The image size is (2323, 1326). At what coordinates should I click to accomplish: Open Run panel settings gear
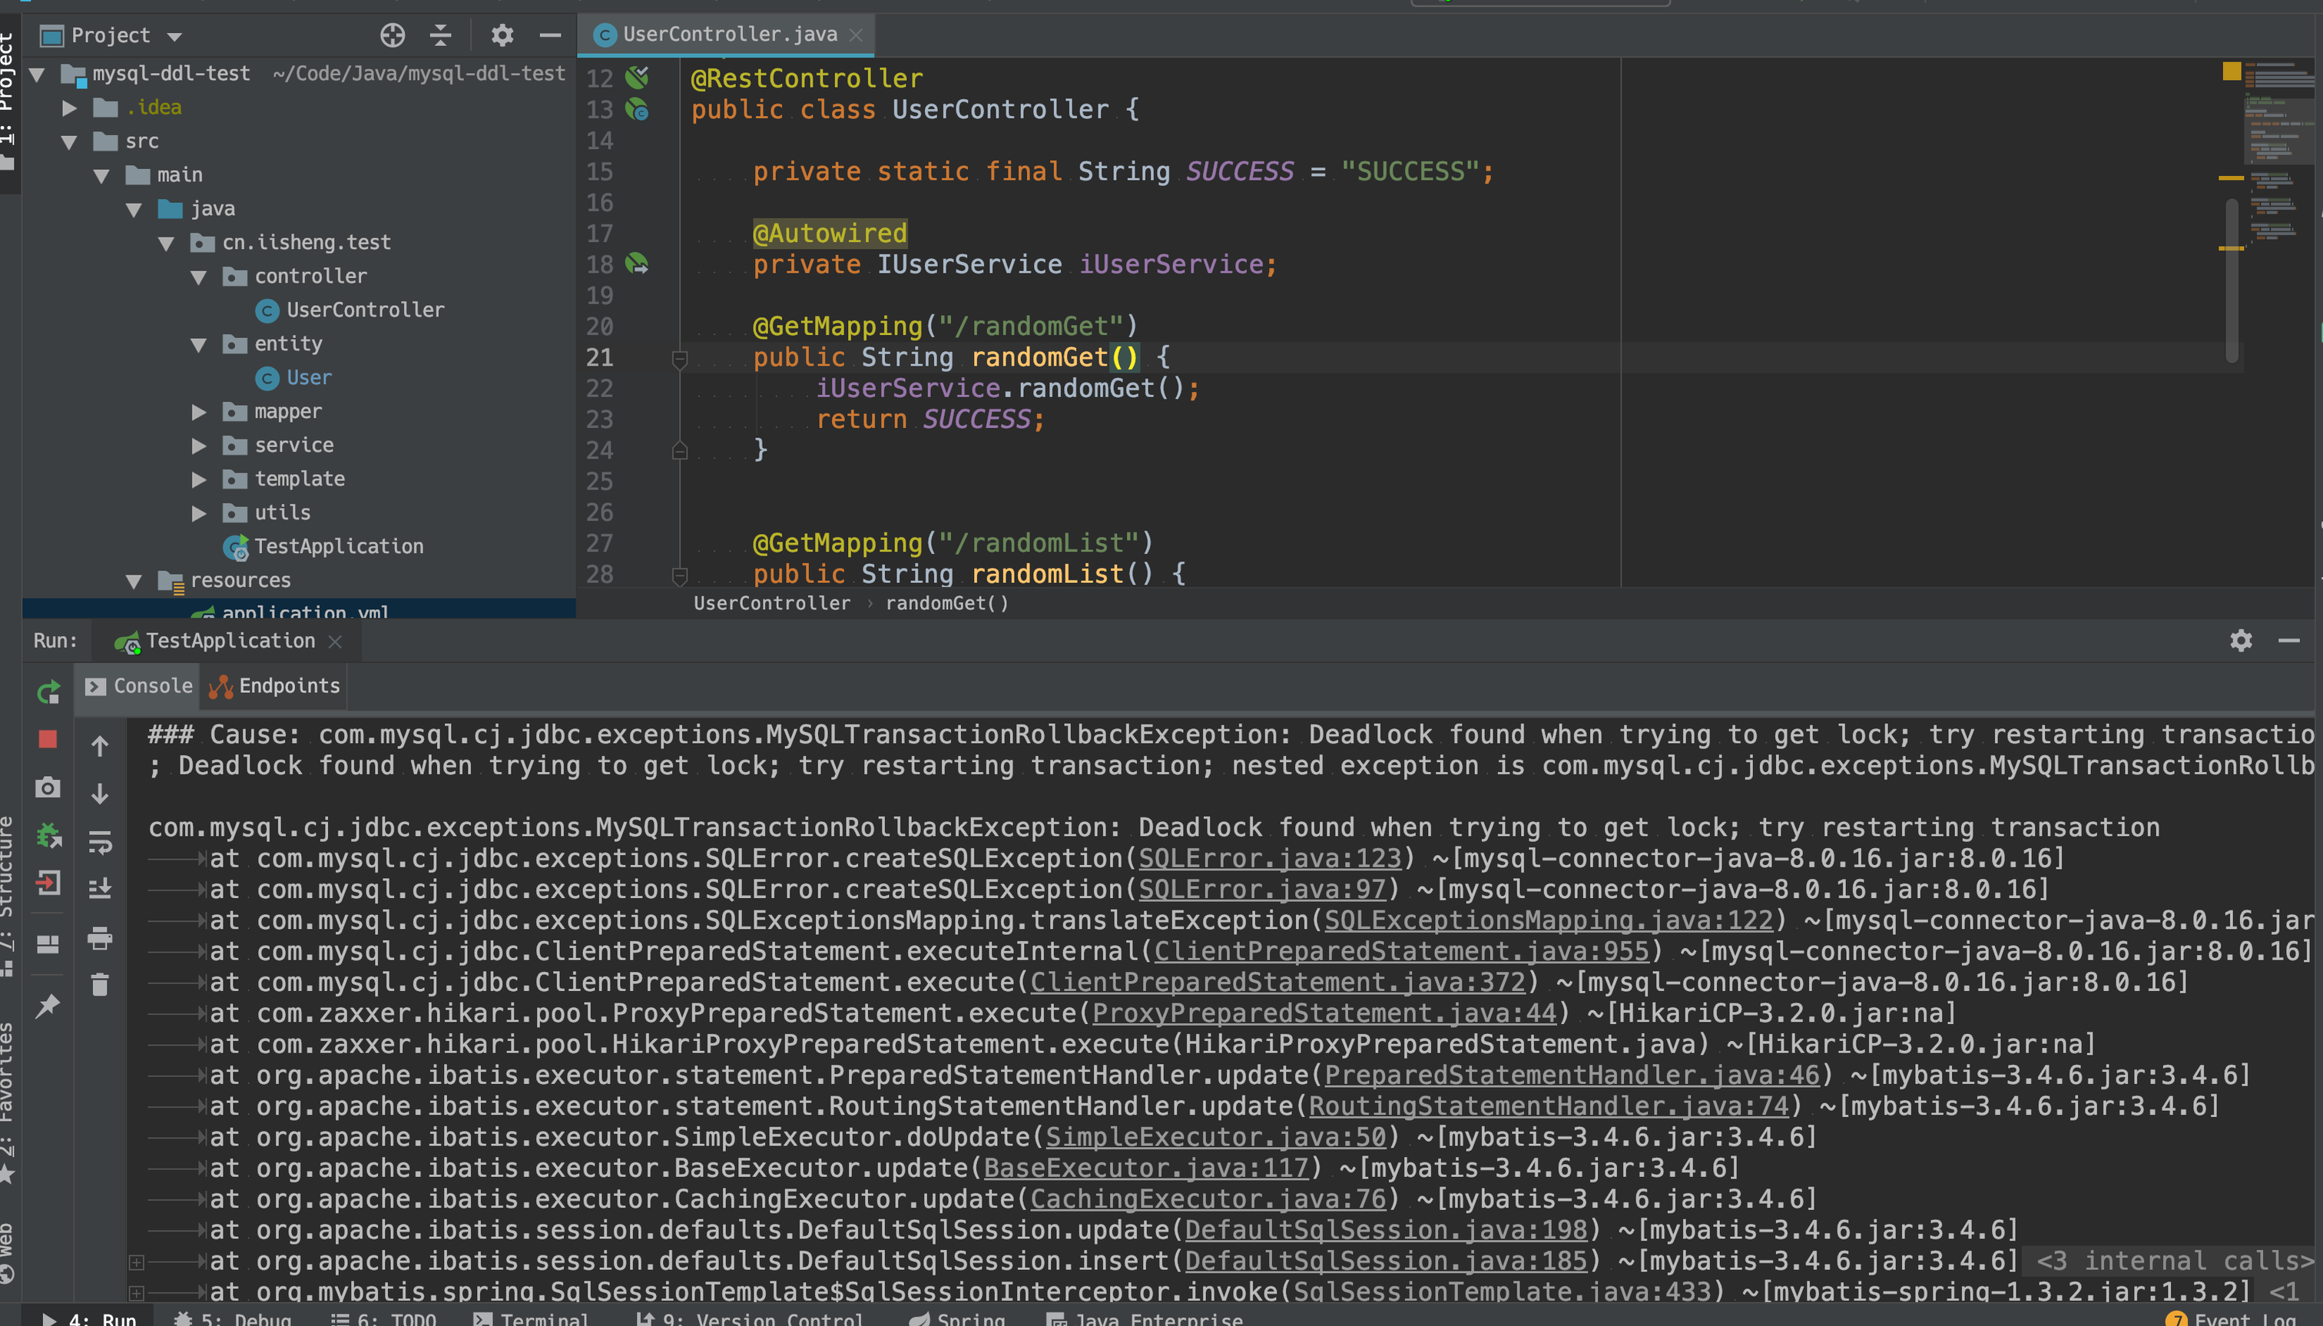tap(2241, 640)
